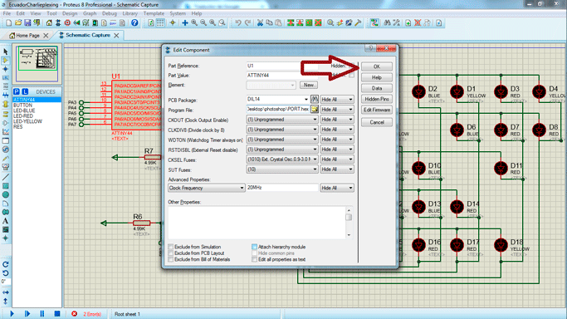Open the CKSEL Fuses dropdown
This screenshot has width=567, height=319.
point(282,159)
